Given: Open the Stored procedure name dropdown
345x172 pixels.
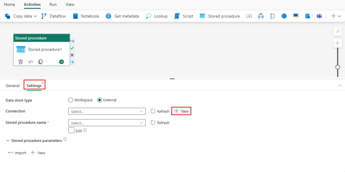Looking at the screenshot, I should [107, 122].
